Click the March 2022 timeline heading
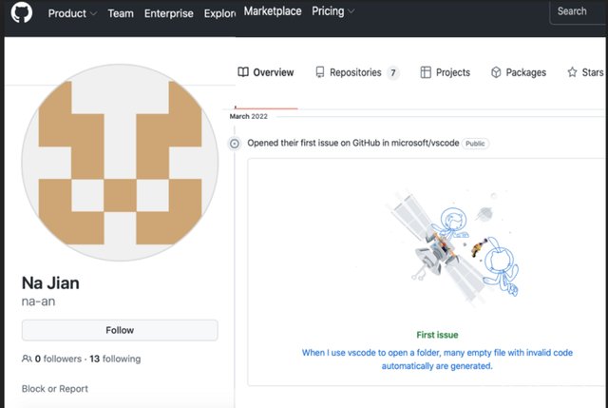 249,116
